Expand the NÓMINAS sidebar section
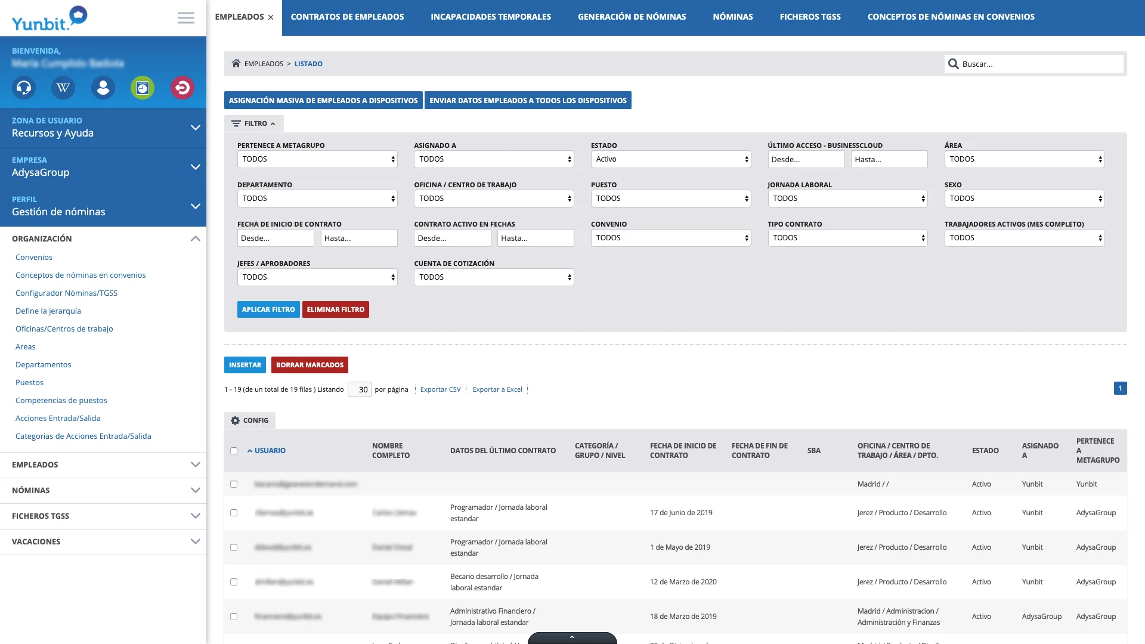The height and width of the screenshot is (644, 1145). click(103, 490)
